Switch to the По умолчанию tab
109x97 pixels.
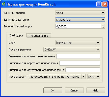point(39,36)
